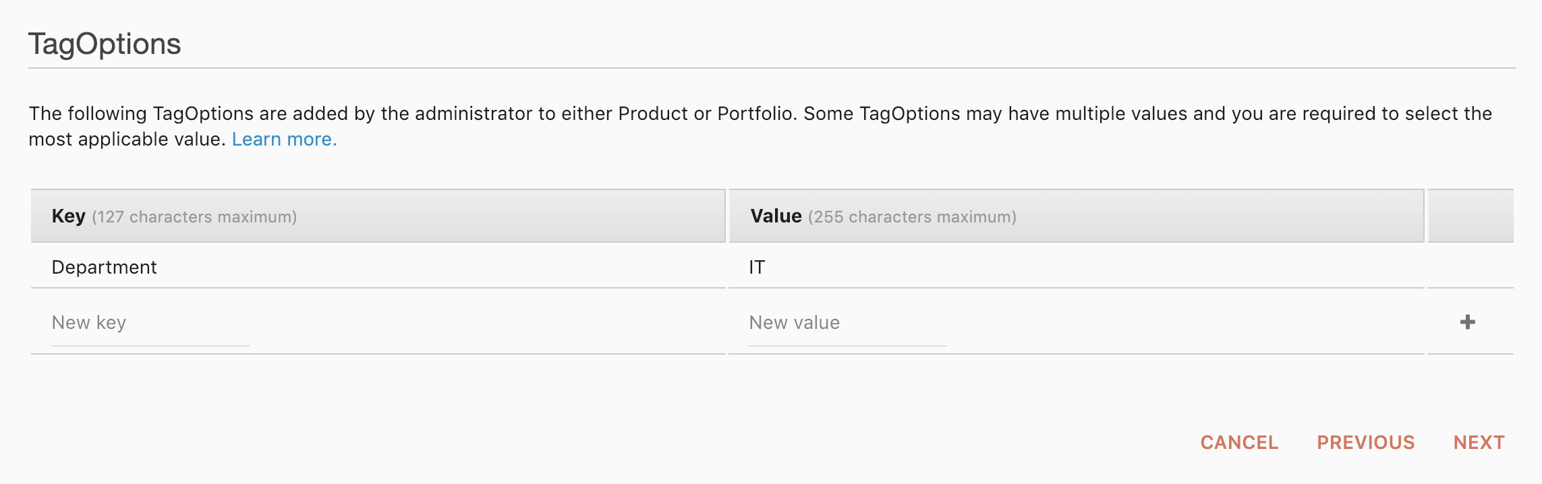Go back using the PREVIOUS button
Image resolution: width=1542 pixels, height=484 pixels.
1367,442
